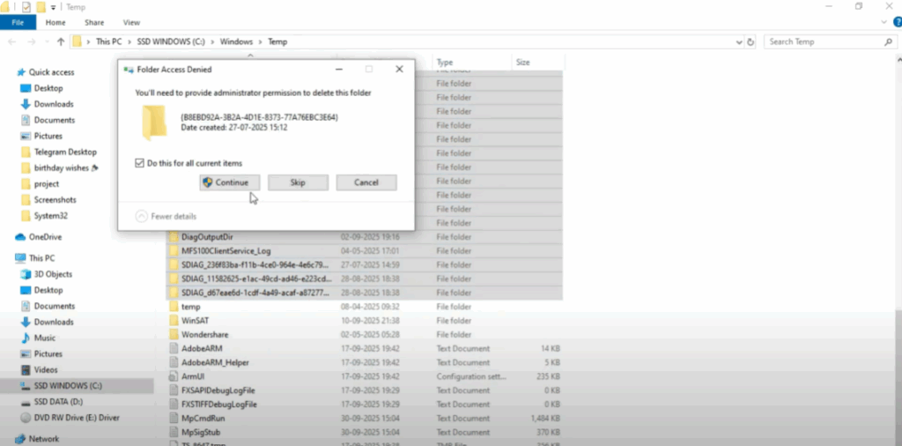
Task: Click the Skip button
Action: tap(298, 182)
